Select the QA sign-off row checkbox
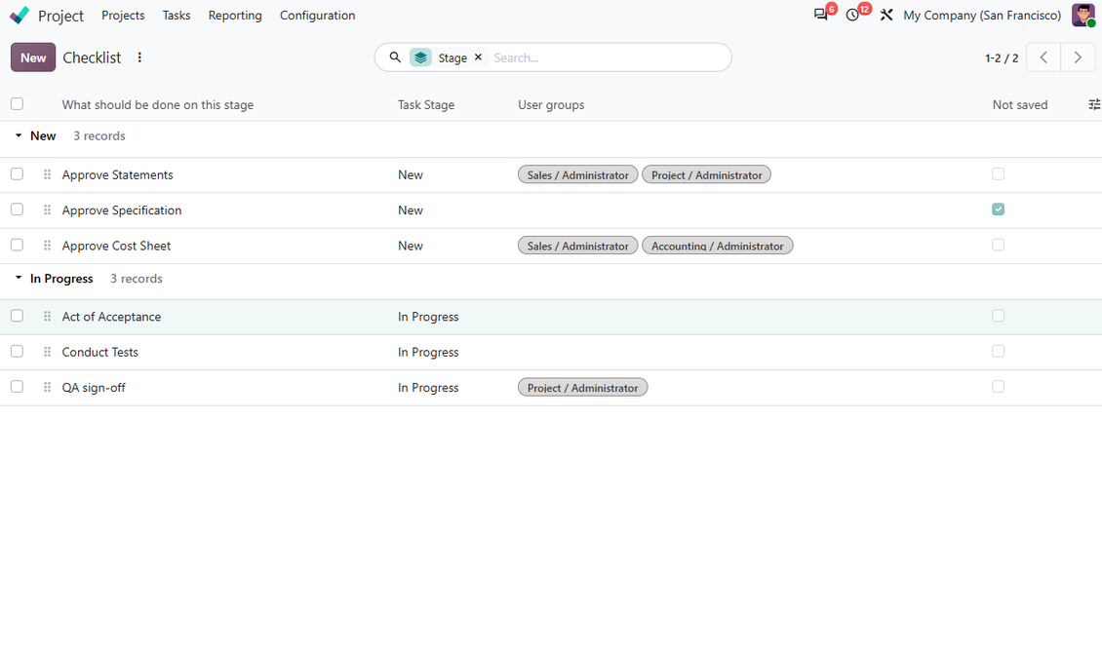 [17, 387]
